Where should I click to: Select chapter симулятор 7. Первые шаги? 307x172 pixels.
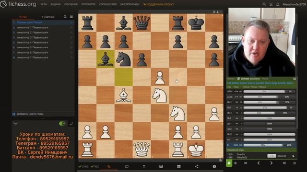click(43, 57)
